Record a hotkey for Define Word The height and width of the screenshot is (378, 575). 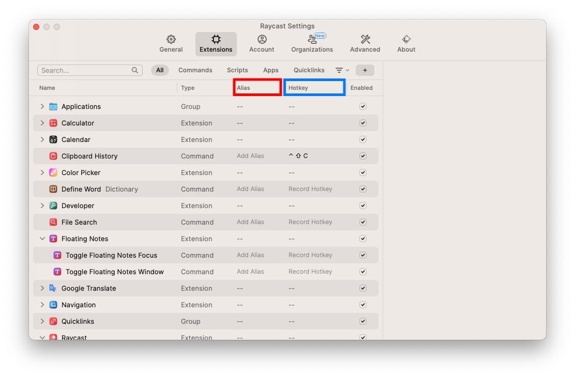pos(310,189)
